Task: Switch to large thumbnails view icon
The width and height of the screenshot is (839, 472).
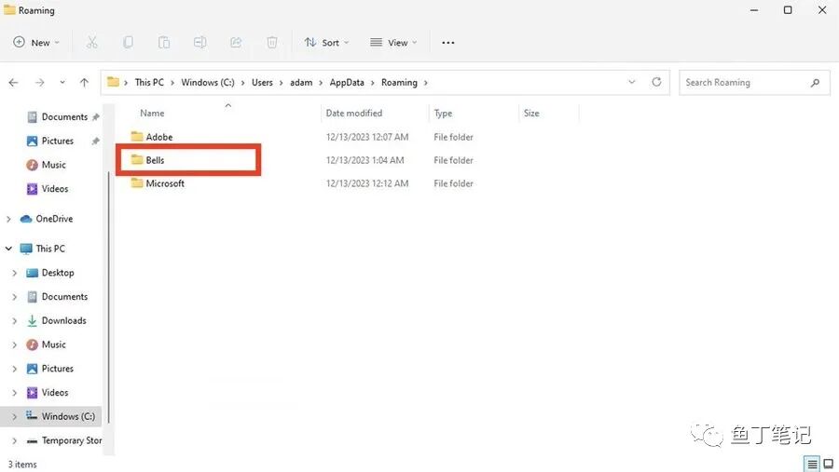Action: click(829, 464)
